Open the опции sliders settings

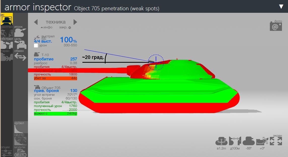click(7, 151)
